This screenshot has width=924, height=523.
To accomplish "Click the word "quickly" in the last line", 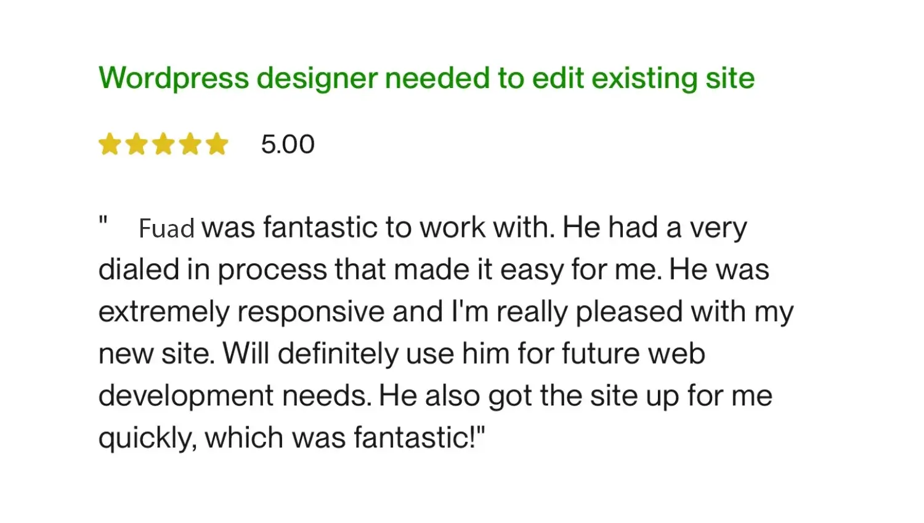I will coord(147,438).
